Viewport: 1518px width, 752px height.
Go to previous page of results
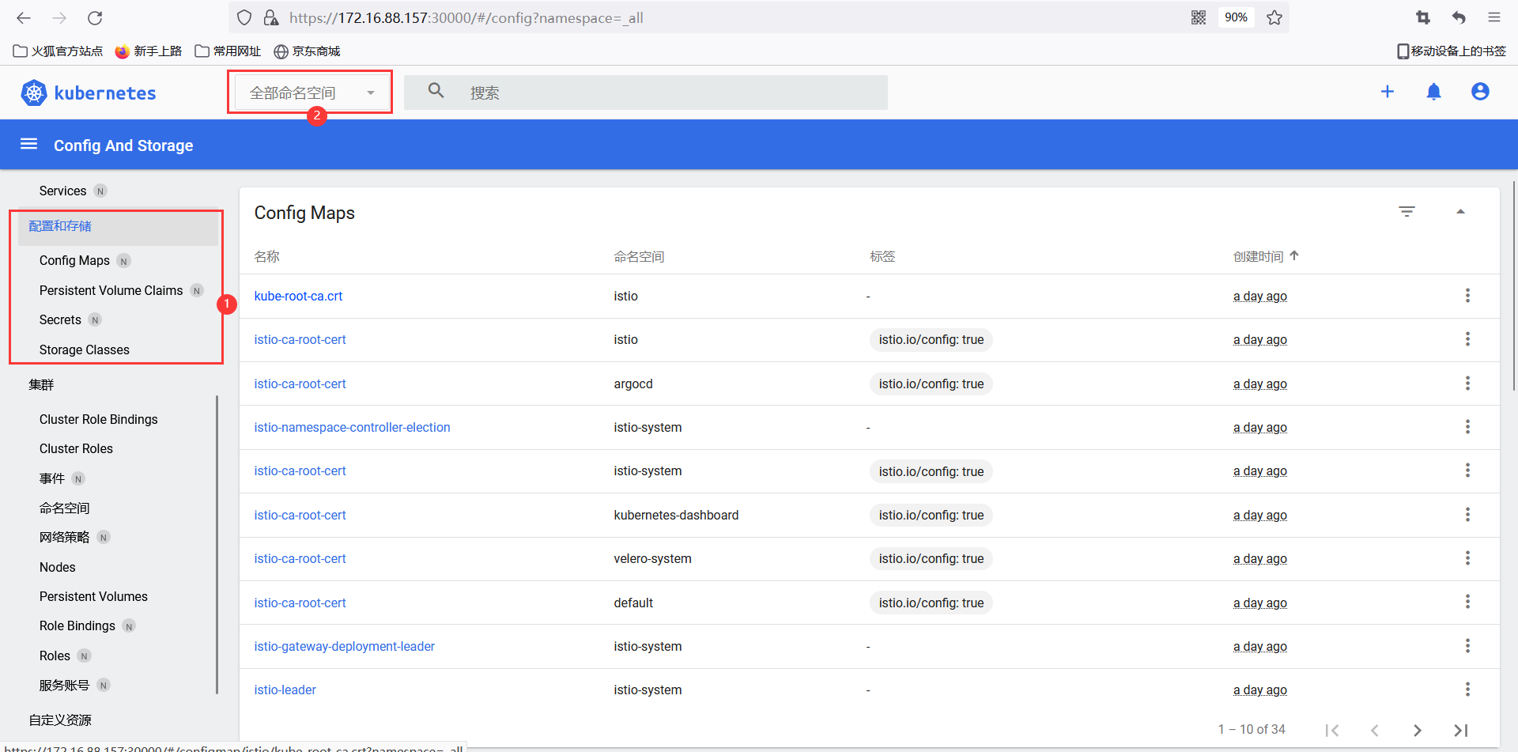click(1375, 730)
